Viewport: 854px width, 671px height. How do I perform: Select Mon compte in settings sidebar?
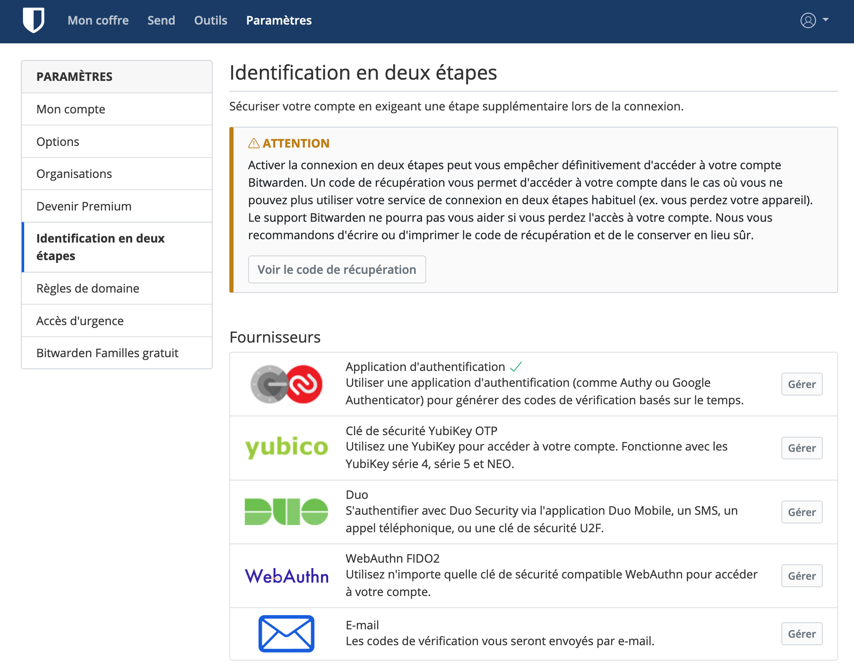[71, 109]
